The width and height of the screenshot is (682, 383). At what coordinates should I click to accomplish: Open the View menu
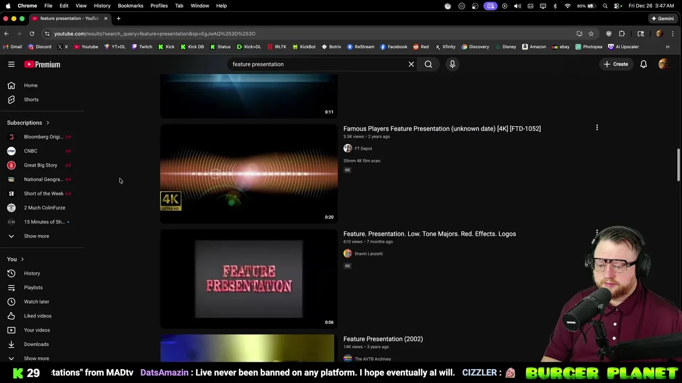tap(81, 6)
